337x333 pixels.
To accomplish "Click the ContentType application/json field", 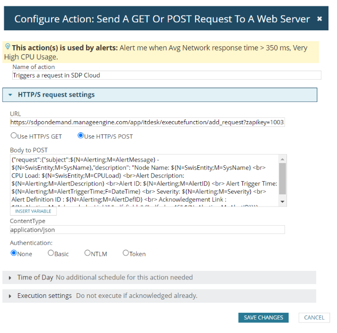I will (147, 230).
